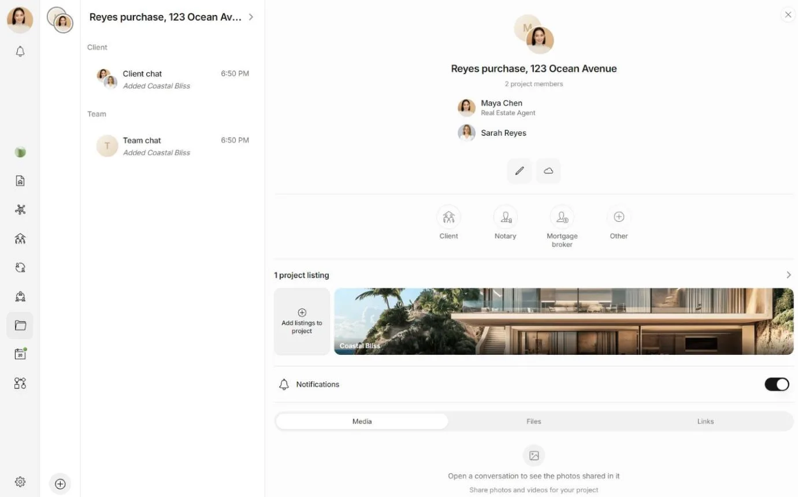Open the Team chat conversation

172,146
